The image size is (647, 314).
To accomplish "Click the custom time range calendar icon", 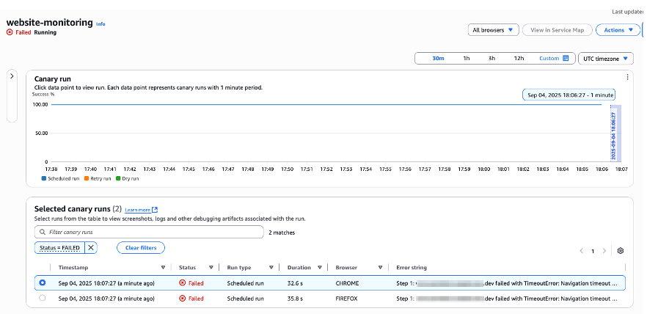I will (x=566, y=58).
